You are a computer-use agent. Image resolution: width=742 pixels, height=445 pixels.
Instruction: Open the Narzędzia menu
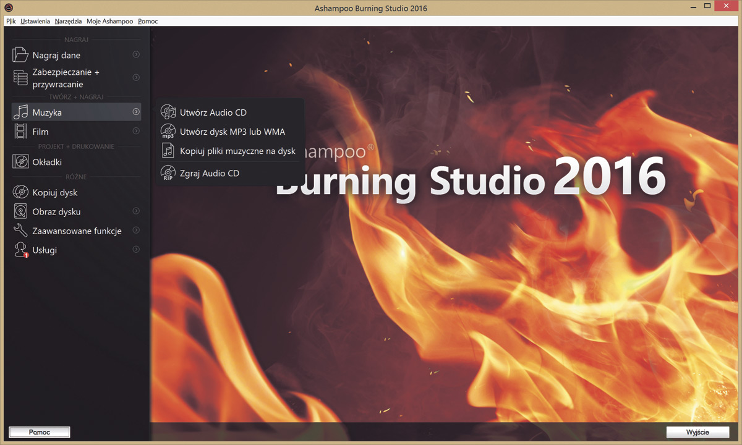(68, 21)
